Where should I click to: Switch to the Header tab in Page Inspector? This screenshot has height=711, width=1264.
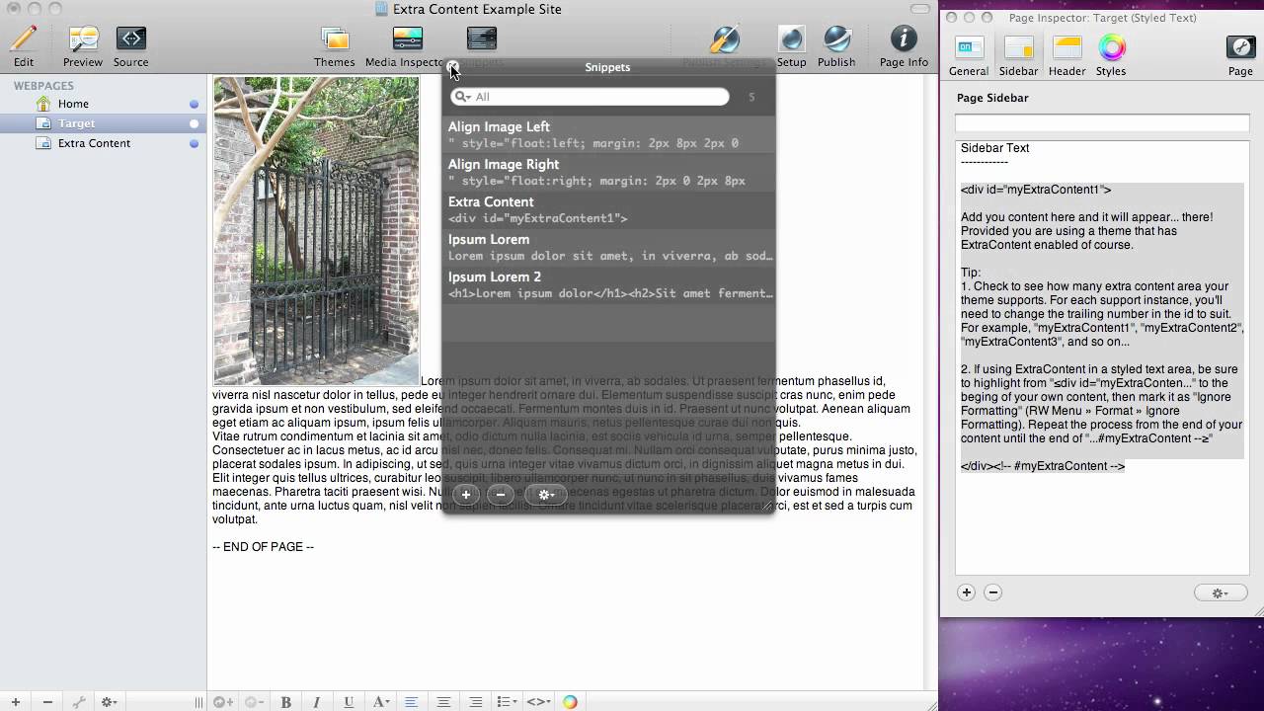1067,55
